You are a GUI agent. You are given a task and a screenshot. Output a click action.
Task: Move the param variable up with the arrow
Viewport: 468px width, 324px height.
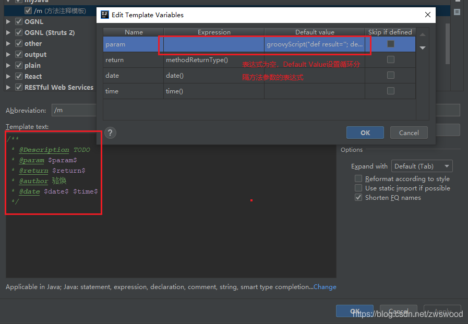423,34
